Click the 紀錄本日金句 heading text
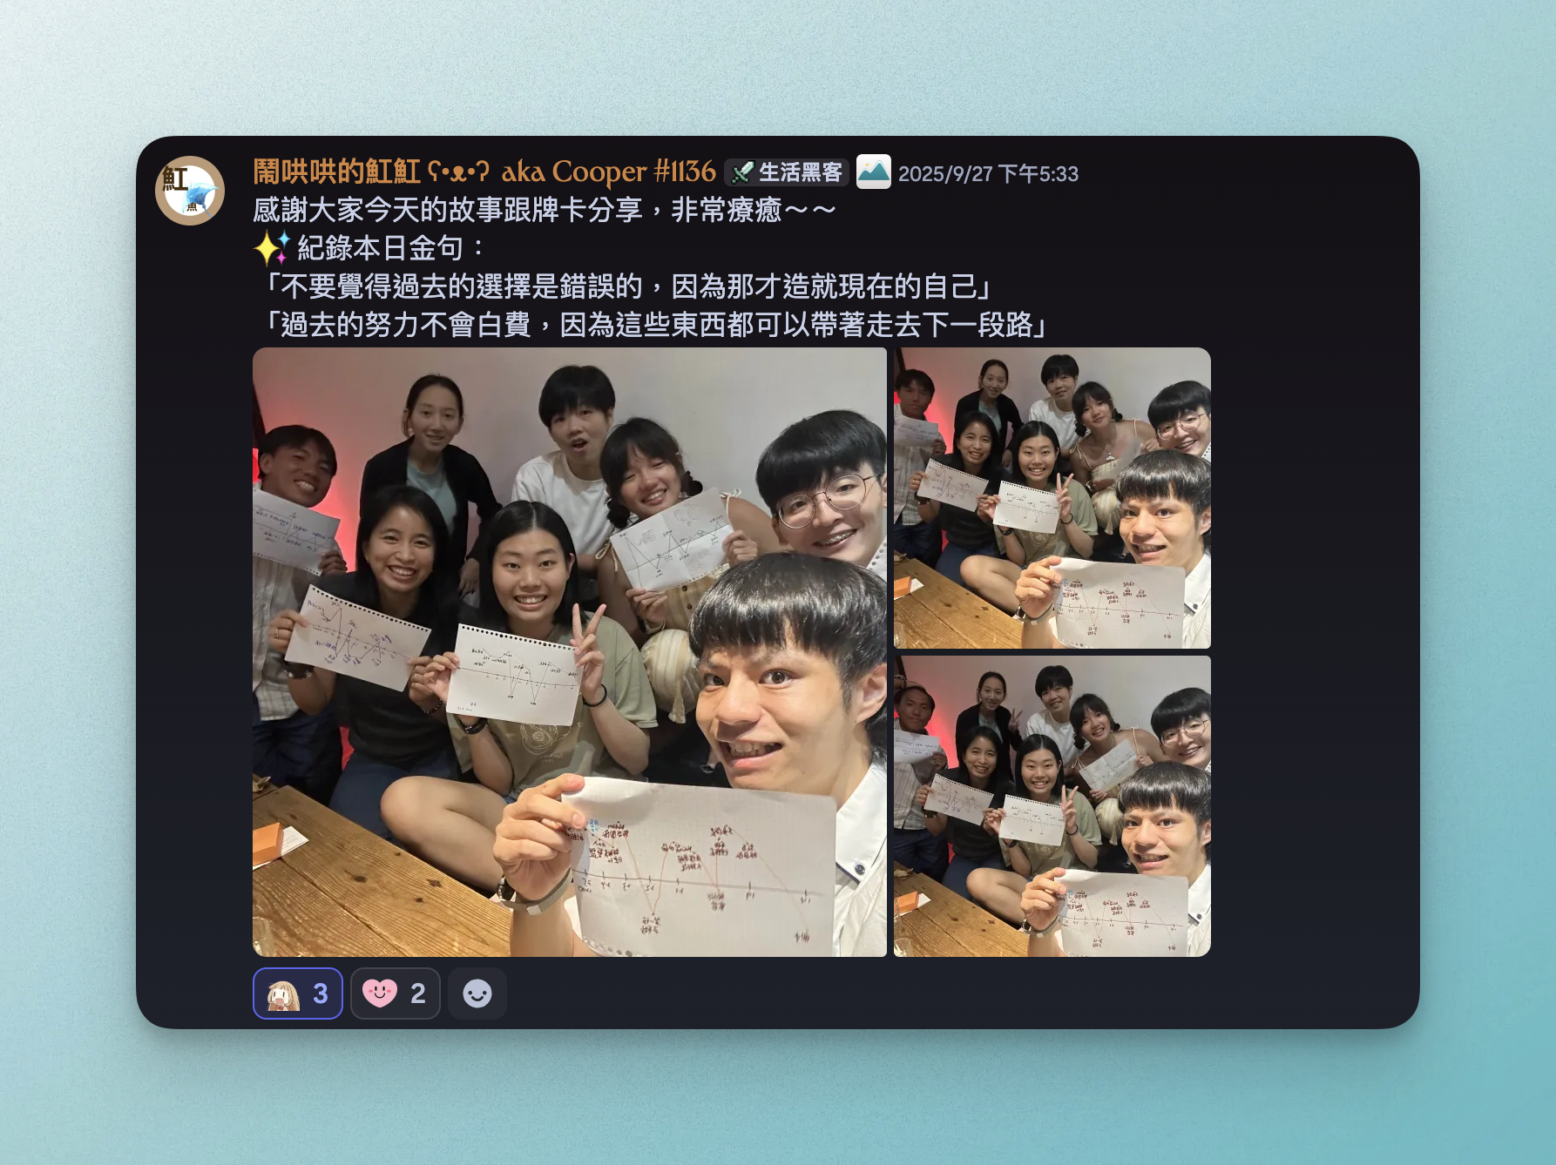The width and height of the screenshot is (1556, 1165). [380, 248]
